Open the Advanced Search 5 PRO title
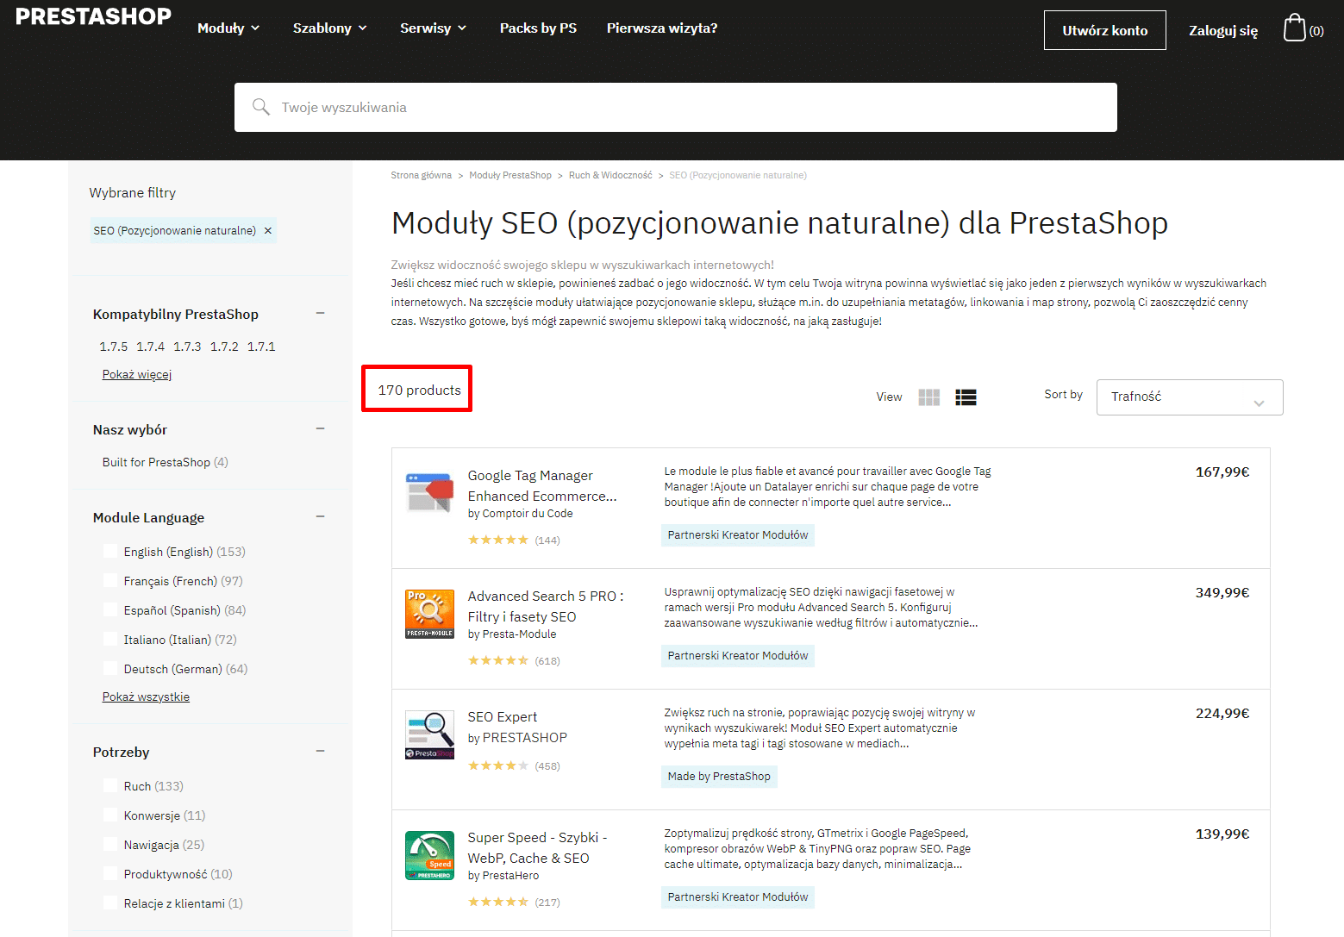 pyautogui.click(x=546, y=607)
